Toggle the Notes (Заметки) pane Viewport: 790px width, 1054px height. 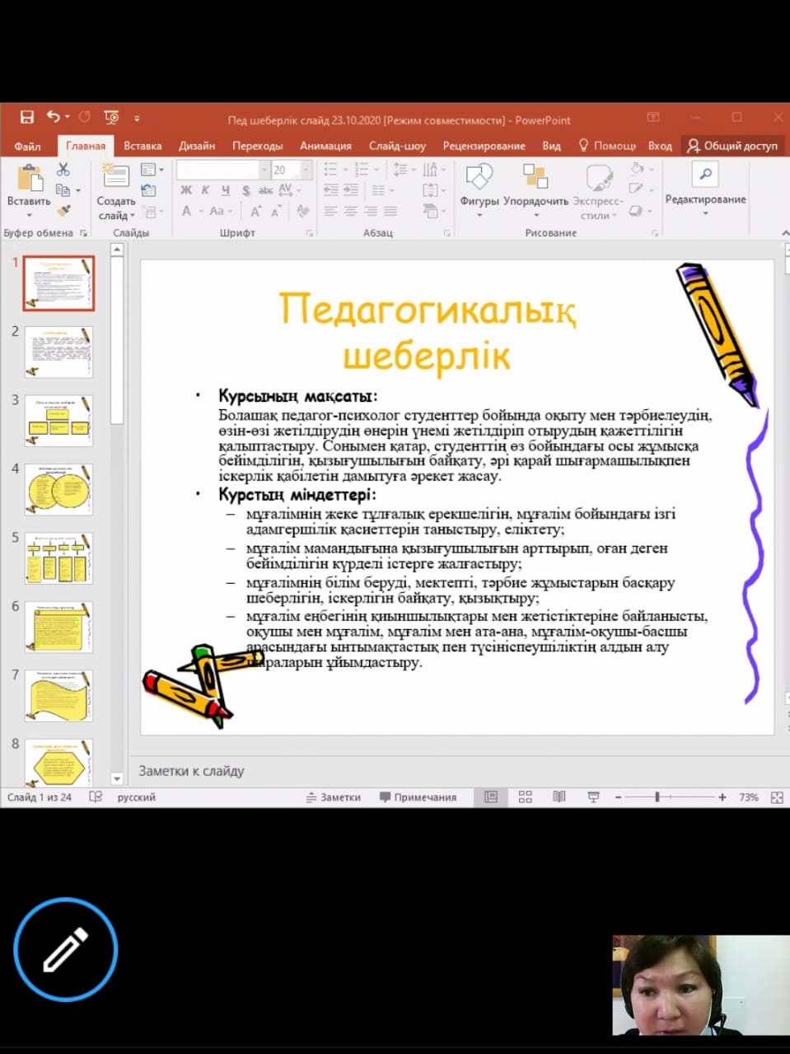pyautogui.click(x=334, y=797)
